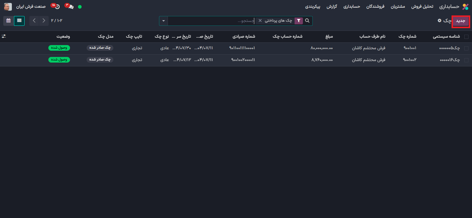Open the gear settings icon beside چک
The width and height of the screenshot is (472, 218).
point(439,20)
